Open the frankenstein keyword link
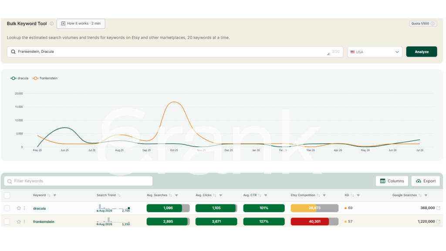Screen dimensions: 446x251 pyautogui.click(x=44, y=222)
